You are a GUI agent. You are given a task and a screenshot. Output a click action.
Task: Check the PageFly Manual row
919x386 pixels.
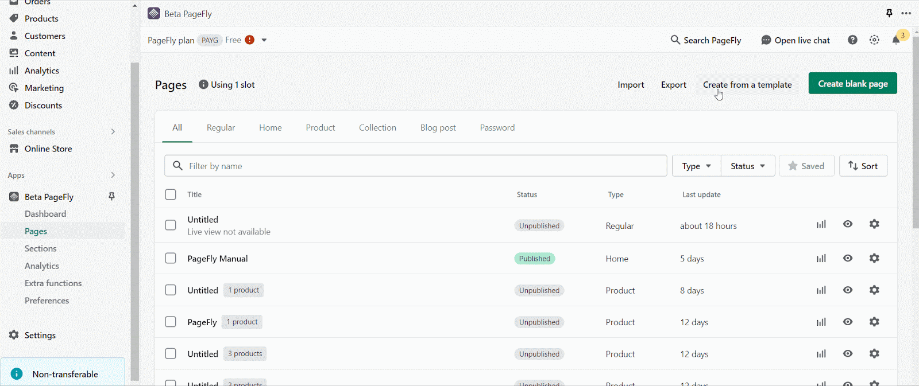[x=171, y=258]
